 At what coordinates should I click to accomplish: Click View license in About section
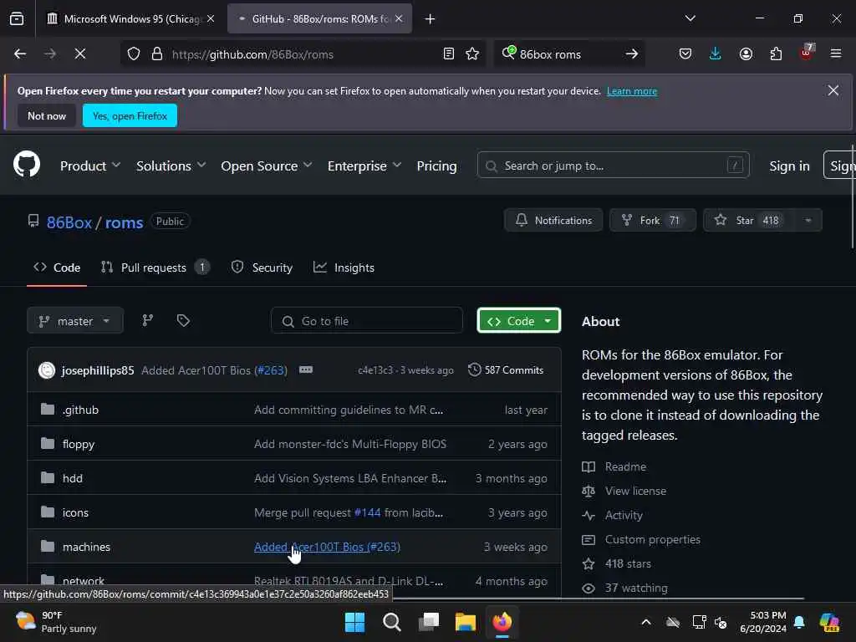635,491
